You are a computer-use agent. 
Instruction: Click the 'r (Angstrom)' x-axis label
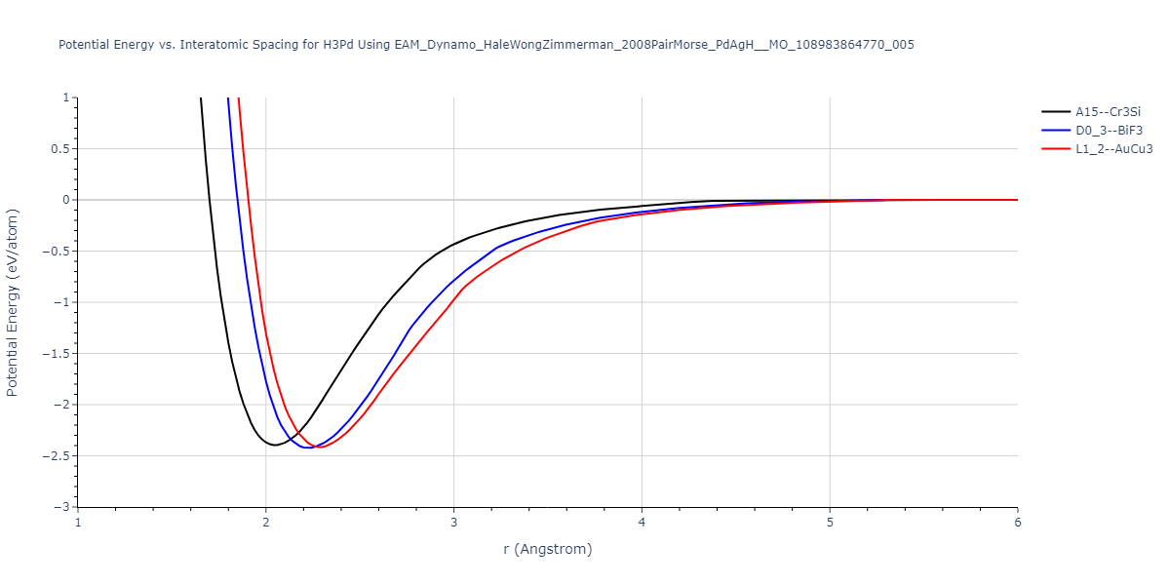(x=548, y=549)
